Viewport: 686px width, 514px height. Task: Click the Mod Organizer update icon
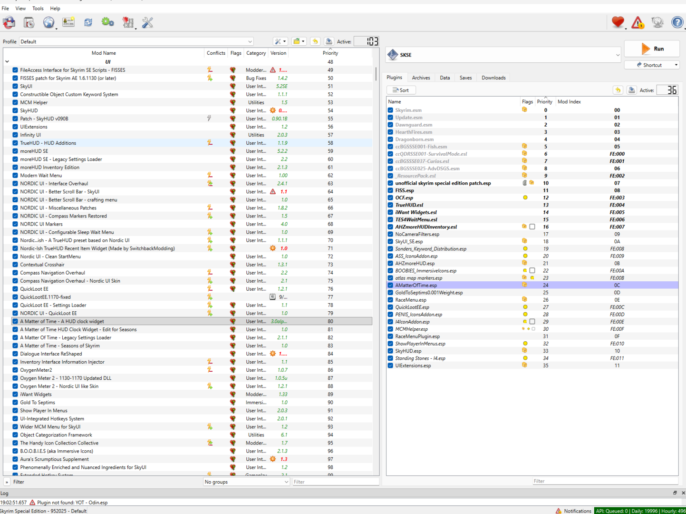pyautogui.click(x=657, y=22)
